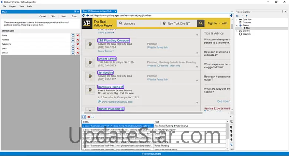The height and width of the screenshot is (156, 289).
Task: Select the 24/7 Plumbing Company table row
Action: click(x=154, y=130)
